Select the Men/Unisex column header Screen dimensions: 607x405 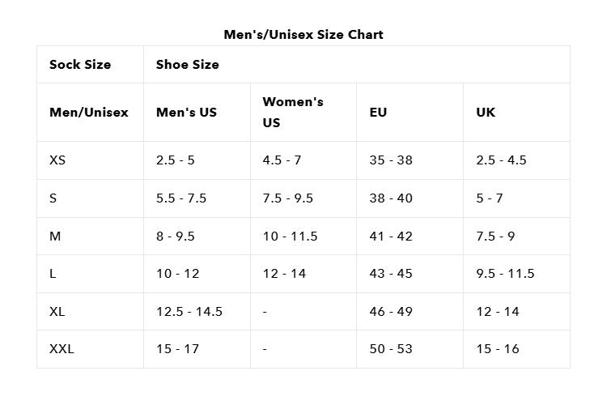(x=89, y=112)
